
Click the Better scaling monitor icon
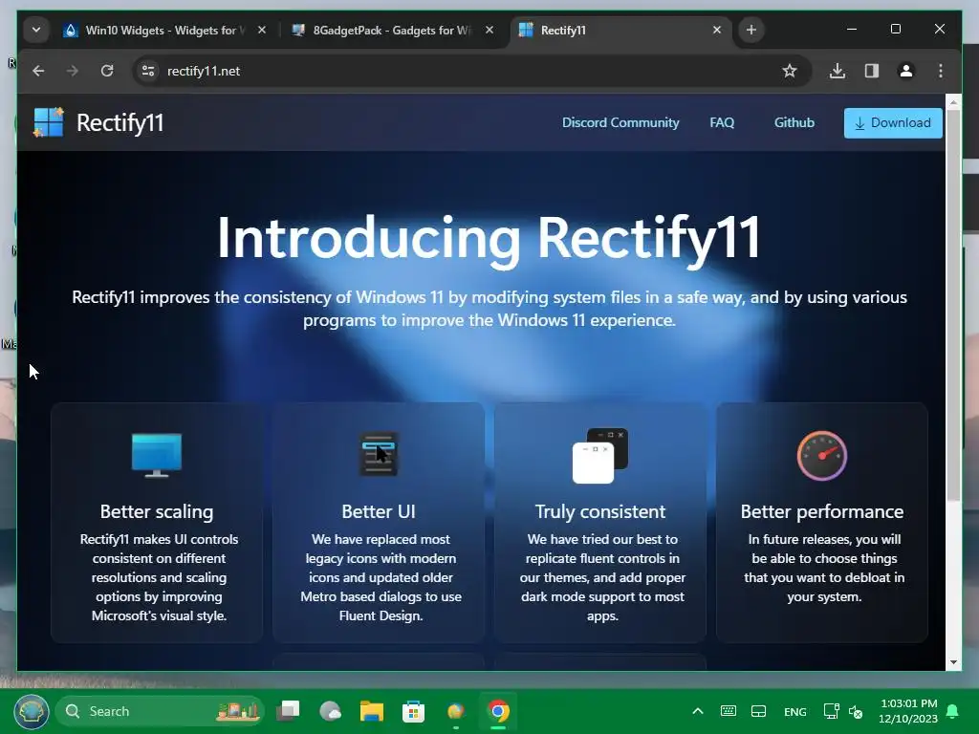pos(157,455)
